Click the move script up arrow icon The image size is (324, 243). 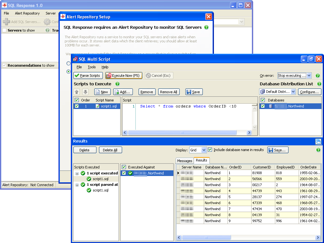pos(77,92)
